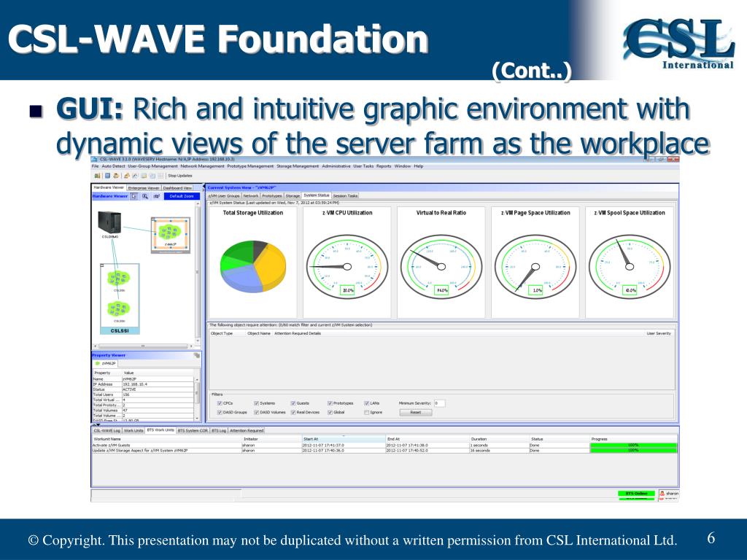This screenshot has height=560, width=747.
Task: Switch to the z/VM User Groups tab
Action: tap(224, 195)
